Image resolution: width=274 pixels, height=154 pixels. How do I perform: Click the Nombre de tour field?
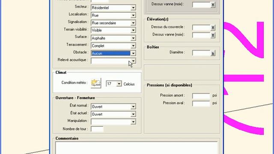point(97,129)
